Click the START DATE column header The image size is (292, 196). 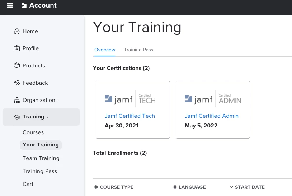pos(250,187)
